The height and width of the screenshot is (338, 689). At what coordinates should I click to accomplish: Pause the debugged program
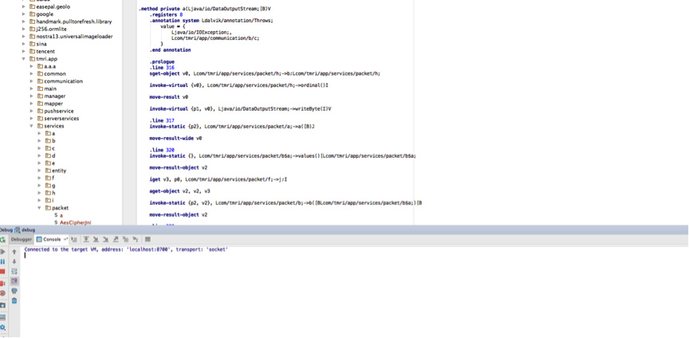2,261
